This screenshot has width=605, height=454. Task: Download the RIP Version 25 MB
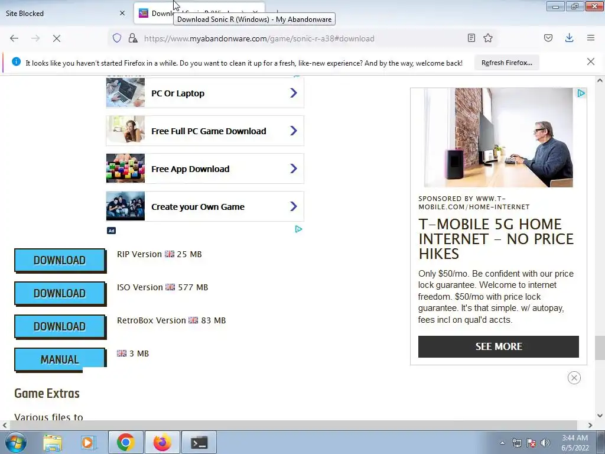(x=60, y=260)
